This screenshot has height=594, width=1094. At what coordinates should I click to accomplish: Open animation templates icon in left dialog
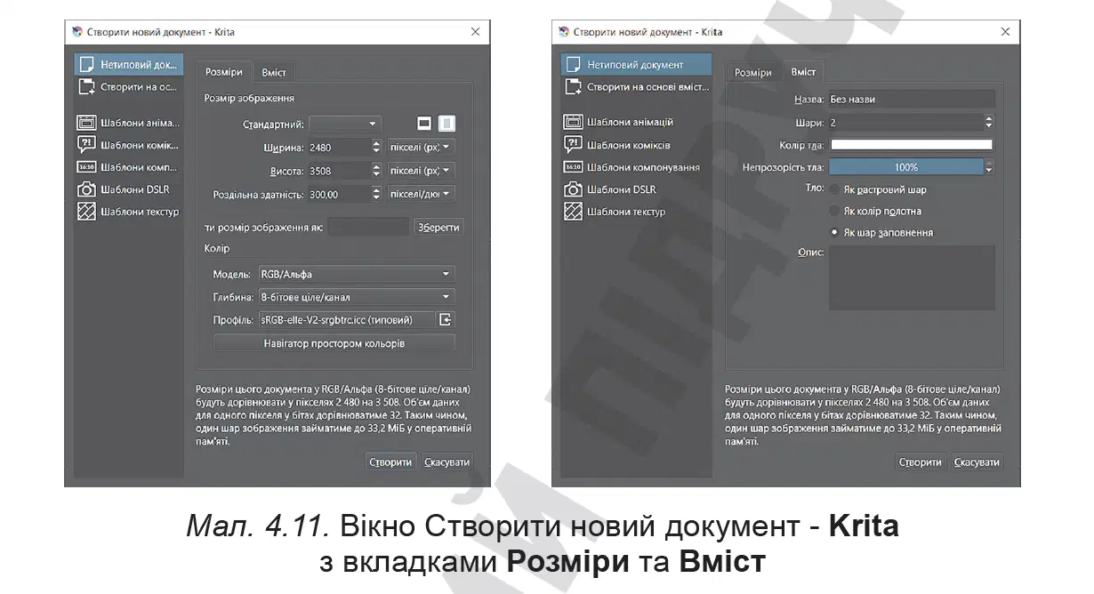(x=86, y=123)
